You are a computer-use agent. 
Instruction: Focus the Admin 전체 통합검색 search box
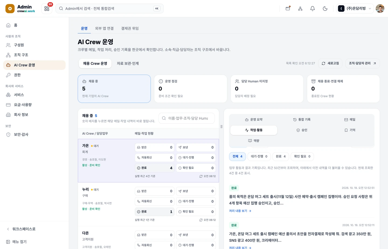pos(109,9)
